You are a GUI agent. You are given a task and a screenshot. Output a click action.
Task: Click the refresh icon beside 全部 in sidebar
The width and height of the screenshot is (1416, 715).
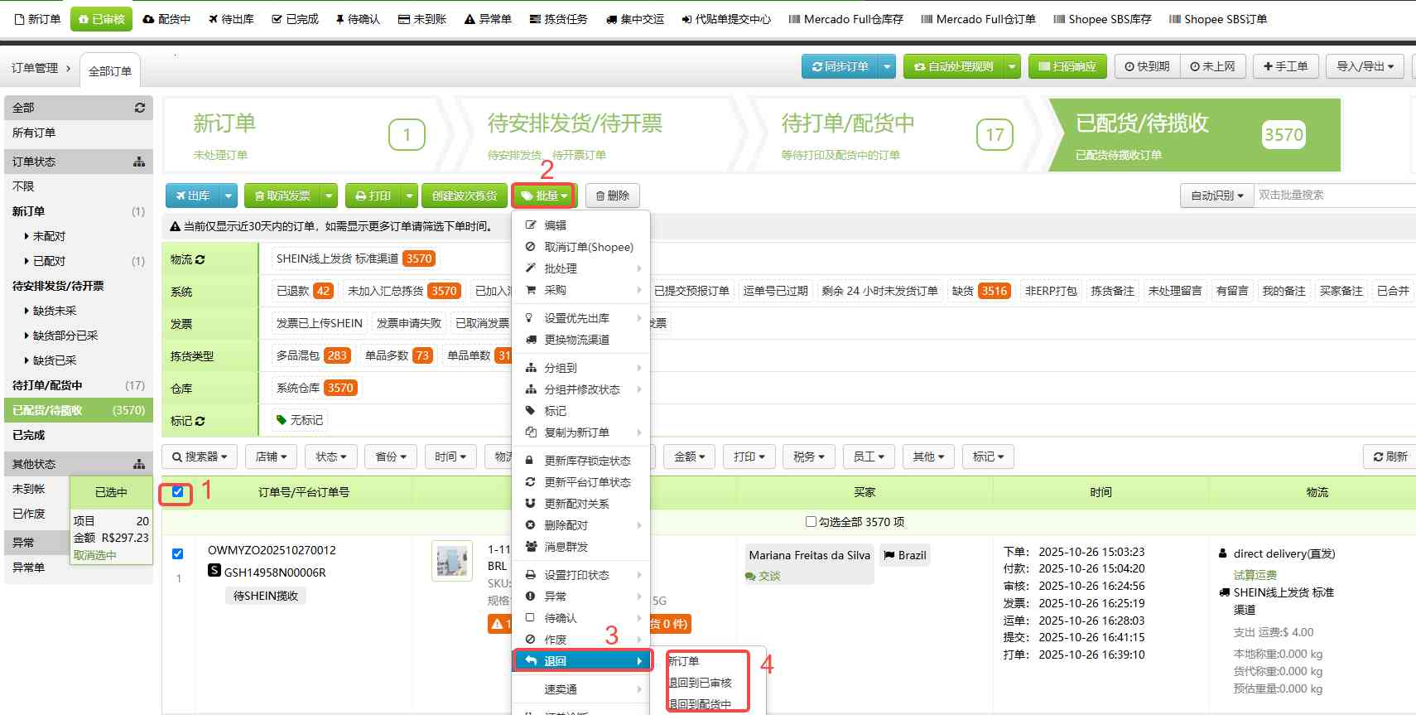click(140, 108)
